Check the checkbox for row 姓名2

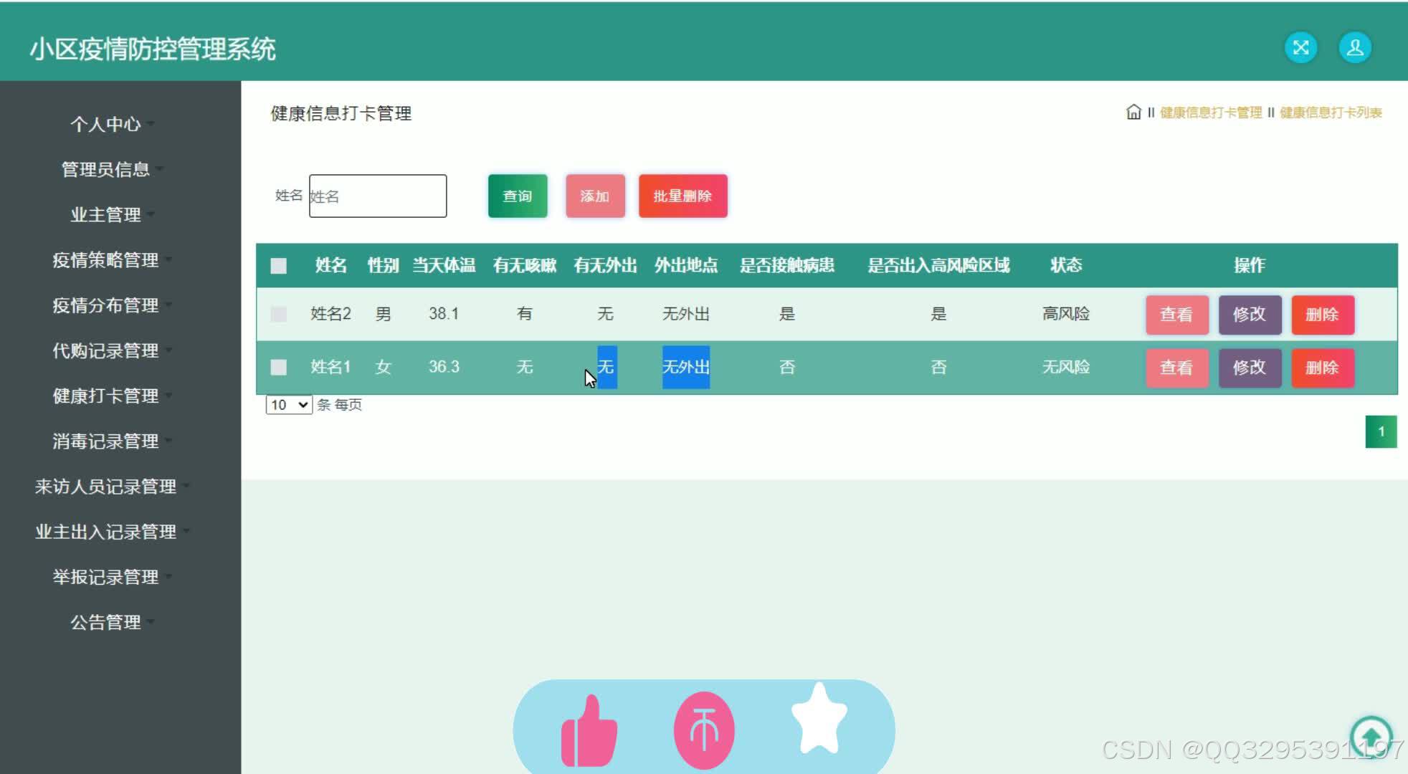(x=278, y=314)
